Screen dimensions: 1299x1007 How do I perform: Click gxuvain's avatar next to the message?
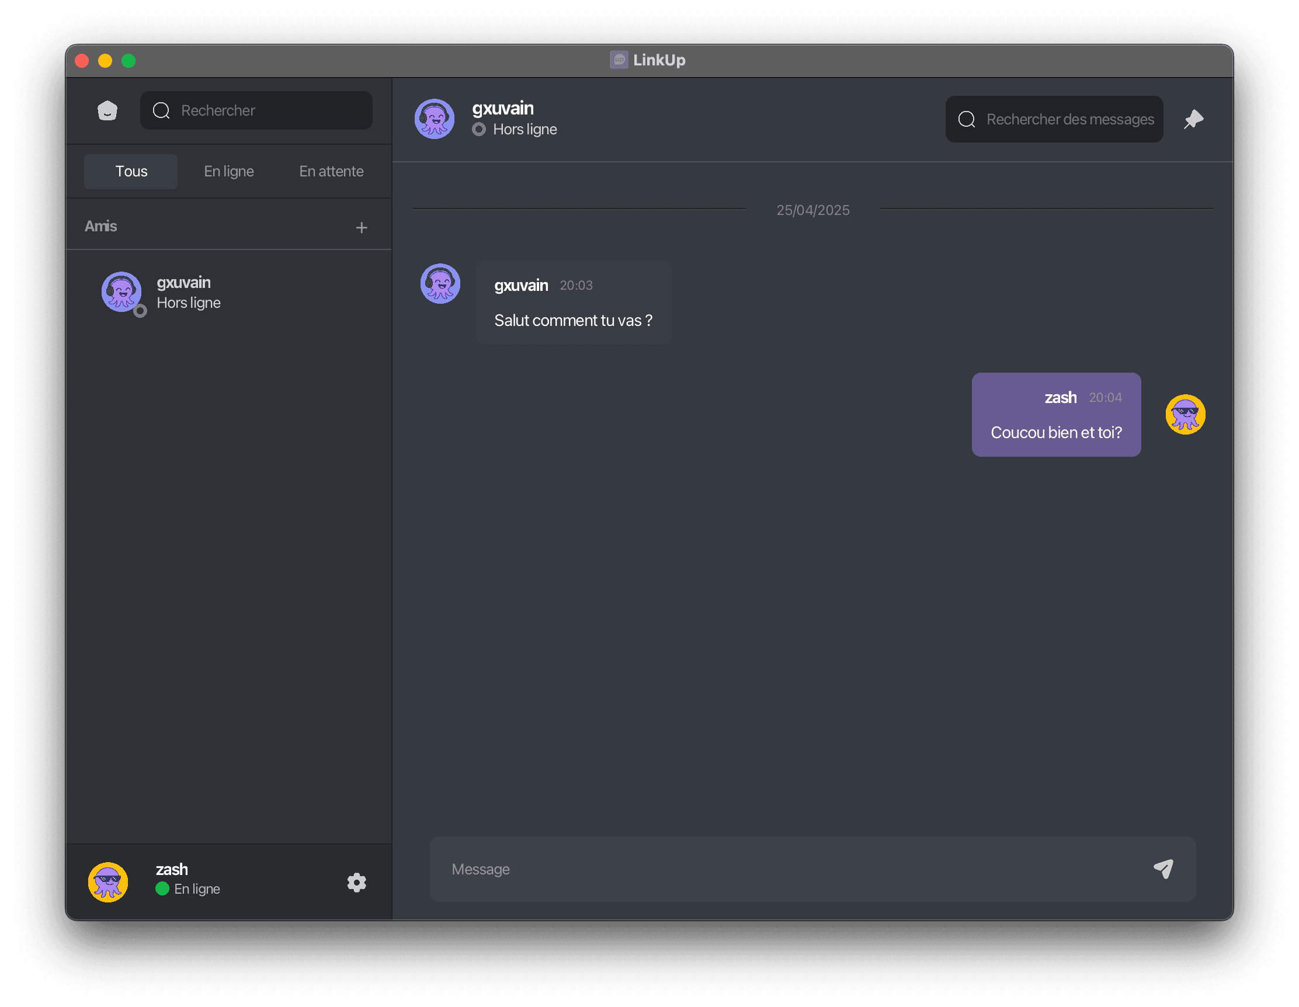440,284
